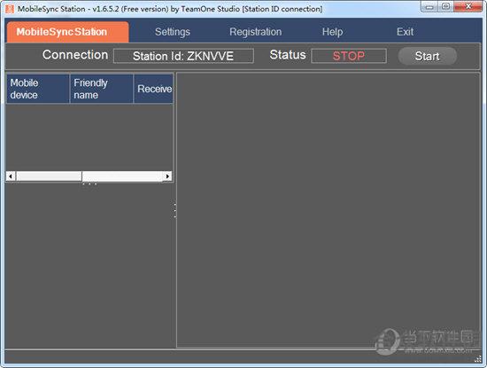Close the MobileSync Station window

(468, 7)
